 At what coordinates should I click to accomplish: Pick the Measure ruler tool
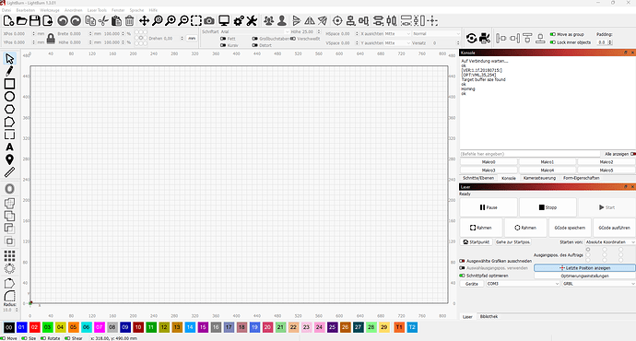(x=9, y=172)
